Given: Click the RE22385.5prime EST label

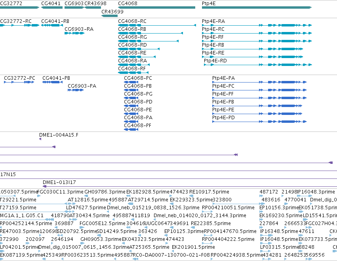Looking at the screenshot, I should [211, 223].
